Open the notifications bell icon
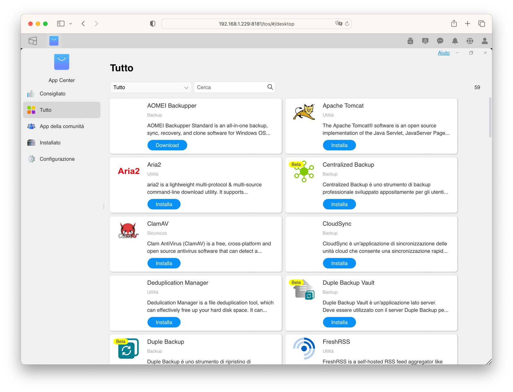 point(455,41)
